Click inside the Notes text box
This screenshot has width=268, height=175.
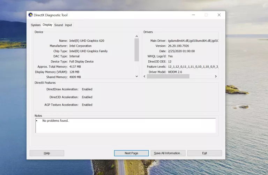(126, 125)
